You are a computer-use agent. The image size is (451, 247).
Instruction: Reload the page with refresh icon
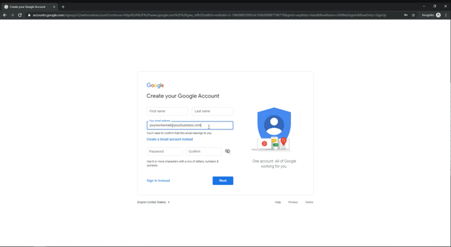click(x=20, y=15)
